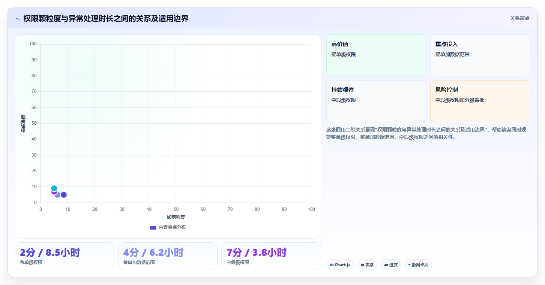Select the page title 权限颗粒度与异常处理时长之间的关系及适用边界
This screenshot has width=545, height=285.
[106, 18]
